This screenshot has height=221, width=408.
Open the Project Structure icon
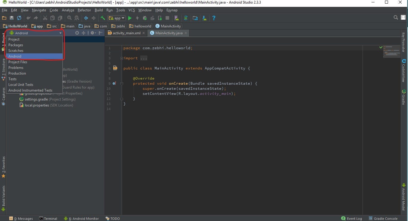[195, 18]
